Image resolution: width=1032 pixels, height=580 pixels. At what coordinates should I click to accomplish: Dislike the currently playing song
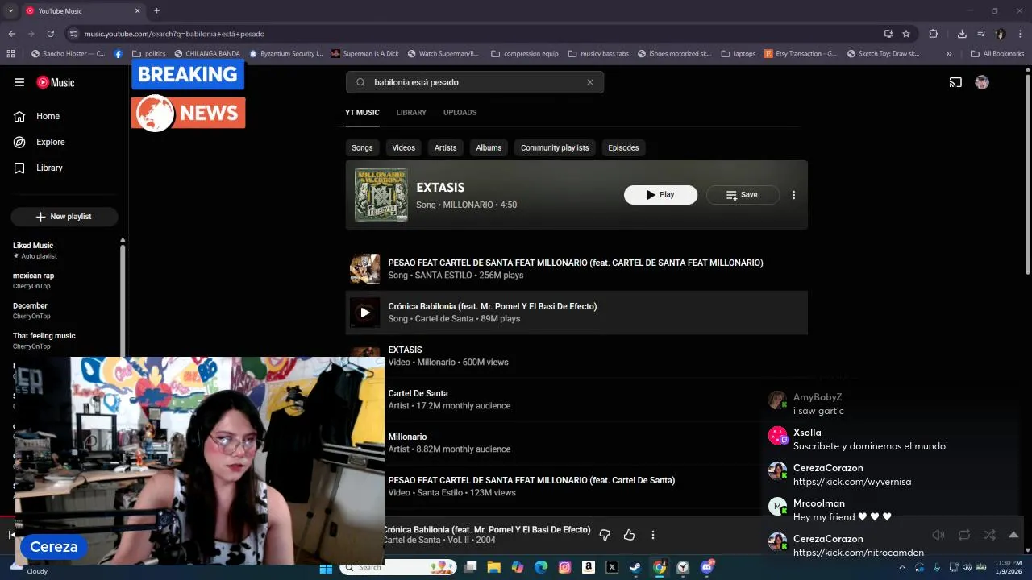pyautogui.click(x=605, y=535)
